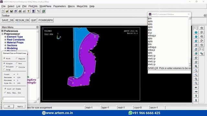
Task: Select the List of Items option
Action: point(5,89)
